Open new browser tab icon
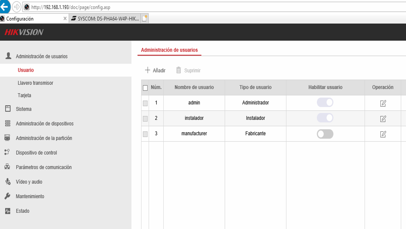Image resolution: width=406 pixels, height=229 pixels. pos(145,18)
